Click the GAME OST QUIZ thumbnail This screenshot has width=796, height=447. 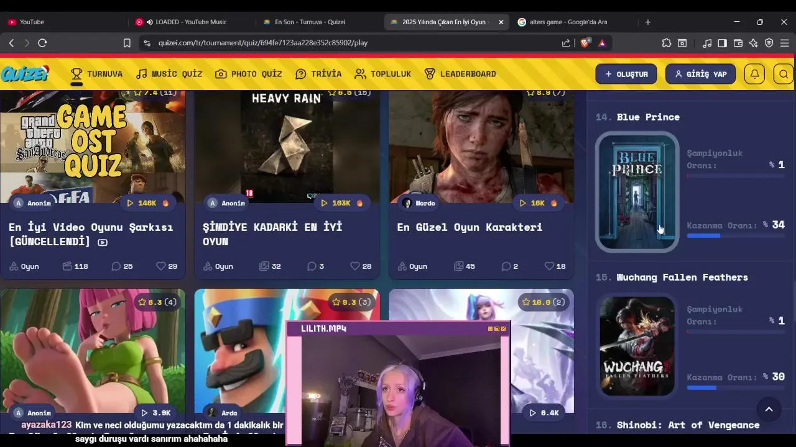pos(93,147)
